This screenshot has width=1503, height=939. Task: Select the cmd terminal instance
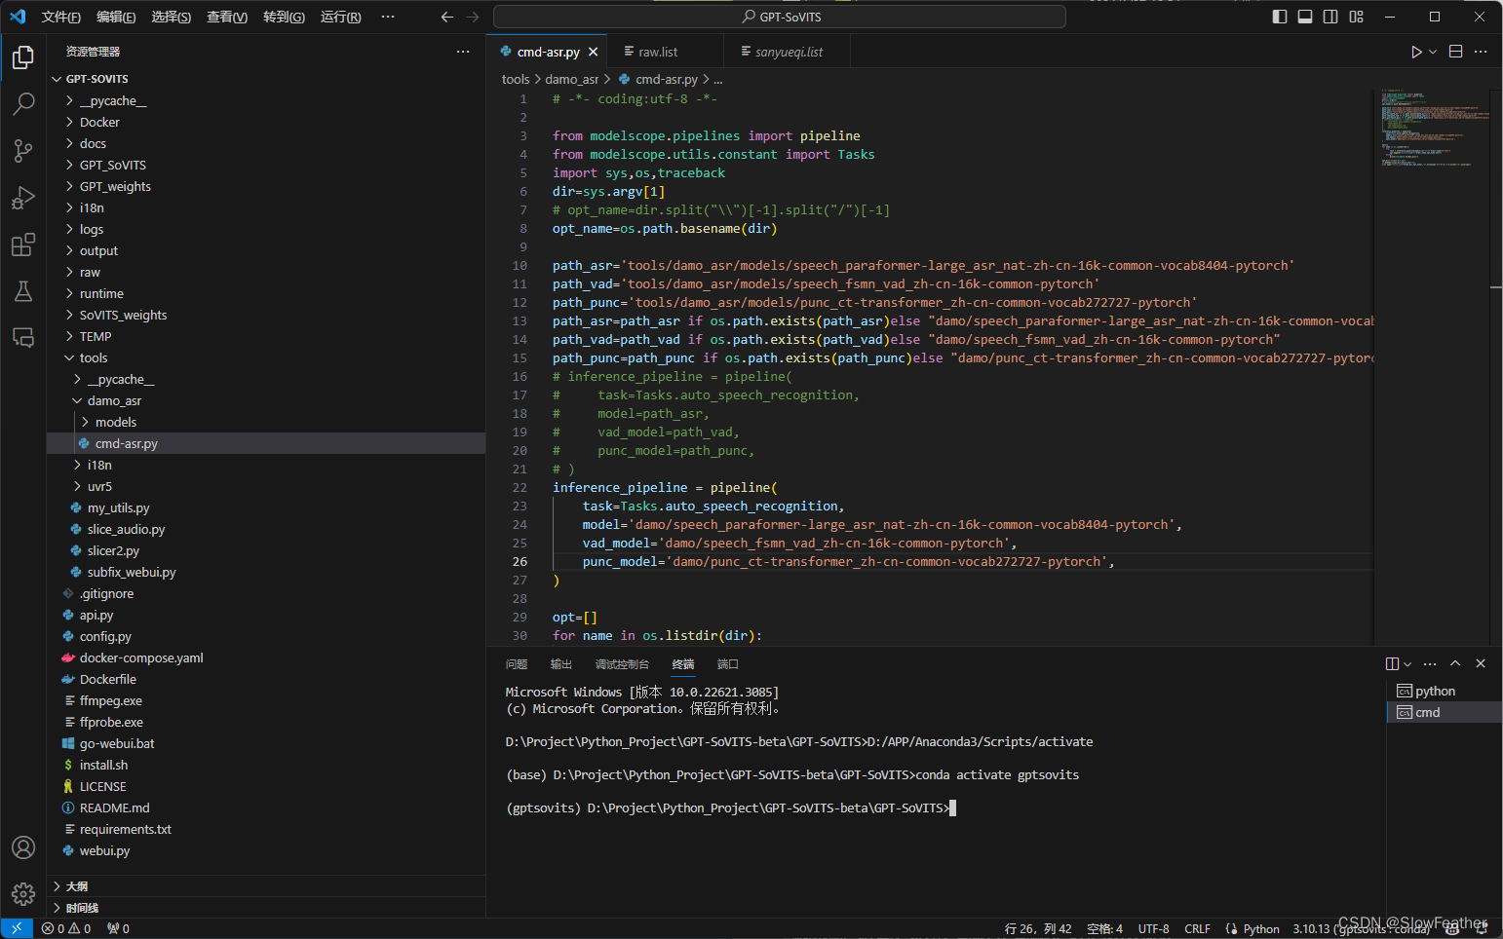(1444, 712)
